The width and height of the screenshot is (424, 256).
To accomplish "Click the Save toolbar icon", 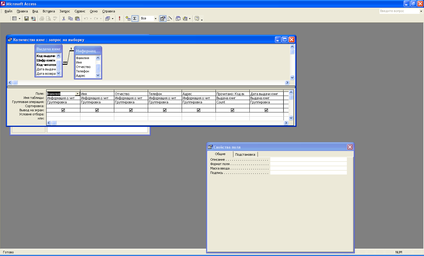I will (26, 19).
